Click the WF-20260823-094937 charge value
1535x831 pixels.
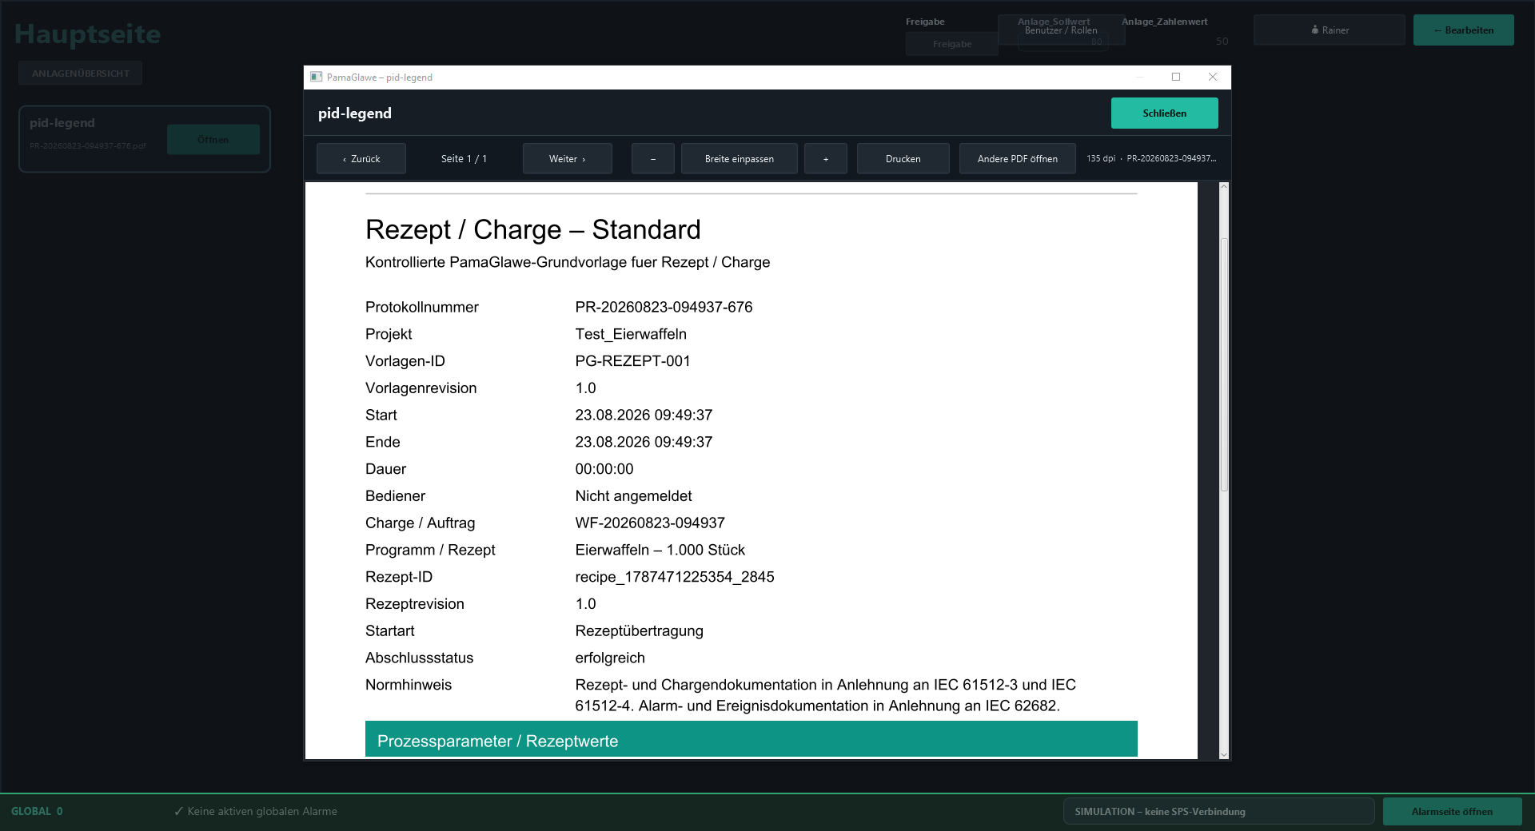650,523
